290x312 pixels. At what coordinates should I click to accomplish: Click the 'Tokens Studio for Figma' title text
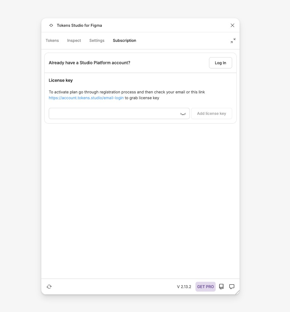[x=79, y=26]
